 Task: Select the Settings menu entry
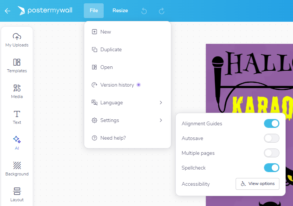pyautogui.click(x=128, y=120)
